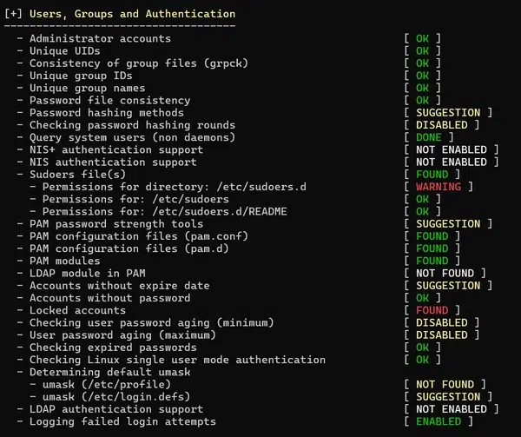This screenshot has width=521, height=437.
Task: Click the red FOUND status beside Locked accounts
Action: click(432, 310)
